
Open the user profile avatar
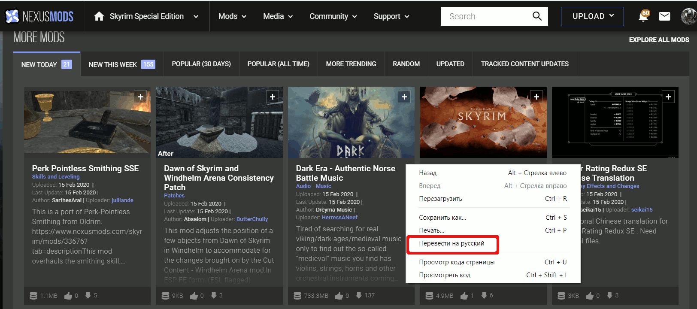pos(688,16)
